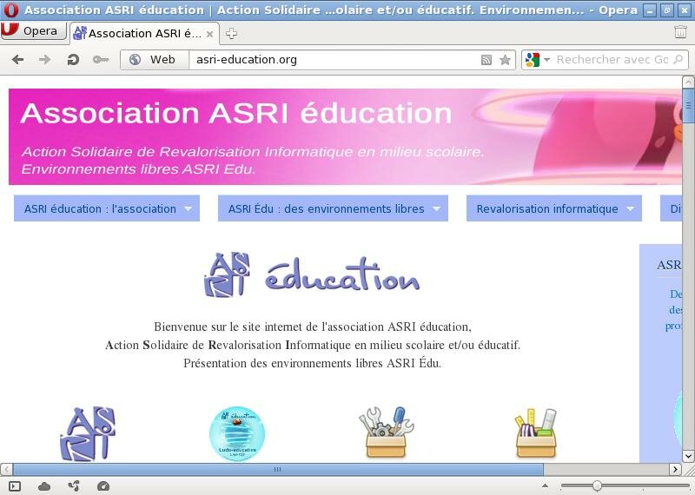This screenshot has height=495, width=695.
Task: Open the ASRI éducation : l'association menu
Action: [107, 208]
